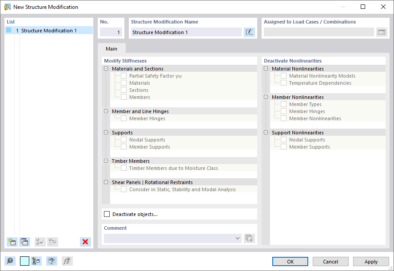394x271 pixels.
Task: Enable Material Nonlinearity Models deactivation
Action: pos(283,75)
